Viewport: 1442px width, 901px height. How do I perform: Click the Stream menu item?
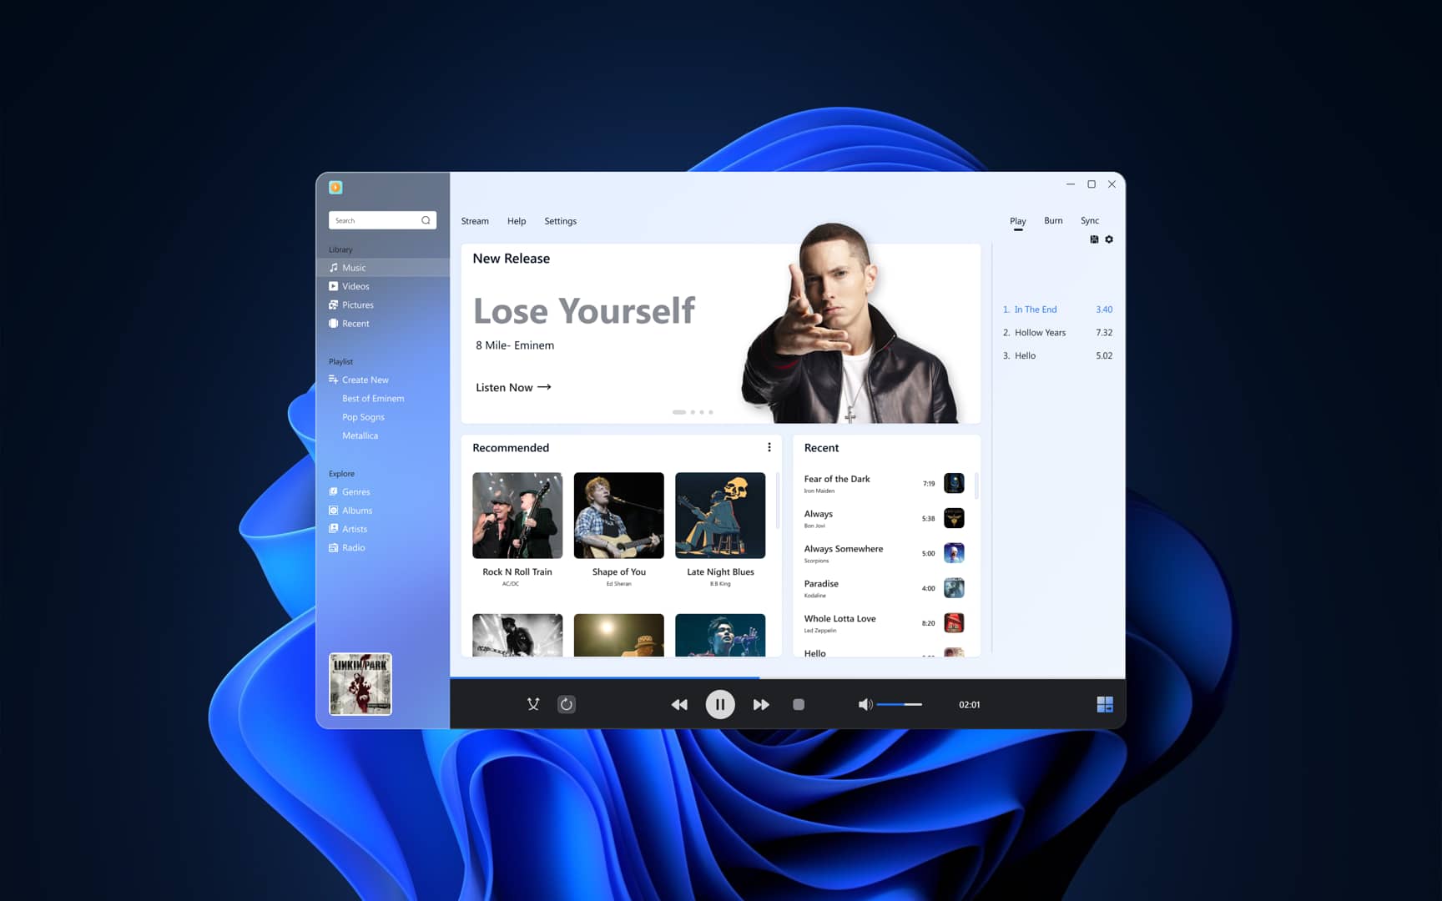[x=475, y=221]
